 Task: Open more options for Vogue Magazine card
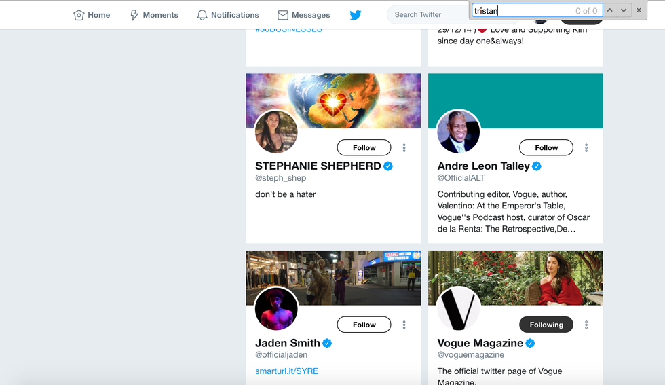[586, 325]
